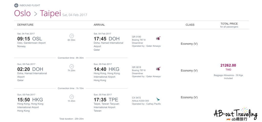
Task: Click the clock icon above 1h 45m
Action: click(72, 97)
